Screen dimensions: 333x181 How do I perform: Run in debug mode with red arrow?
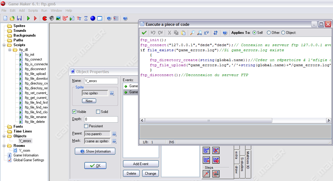[35, 18]
